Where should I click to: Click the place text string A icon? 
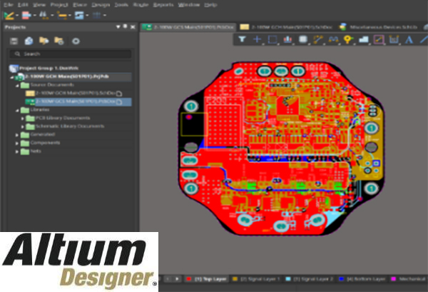409,40
